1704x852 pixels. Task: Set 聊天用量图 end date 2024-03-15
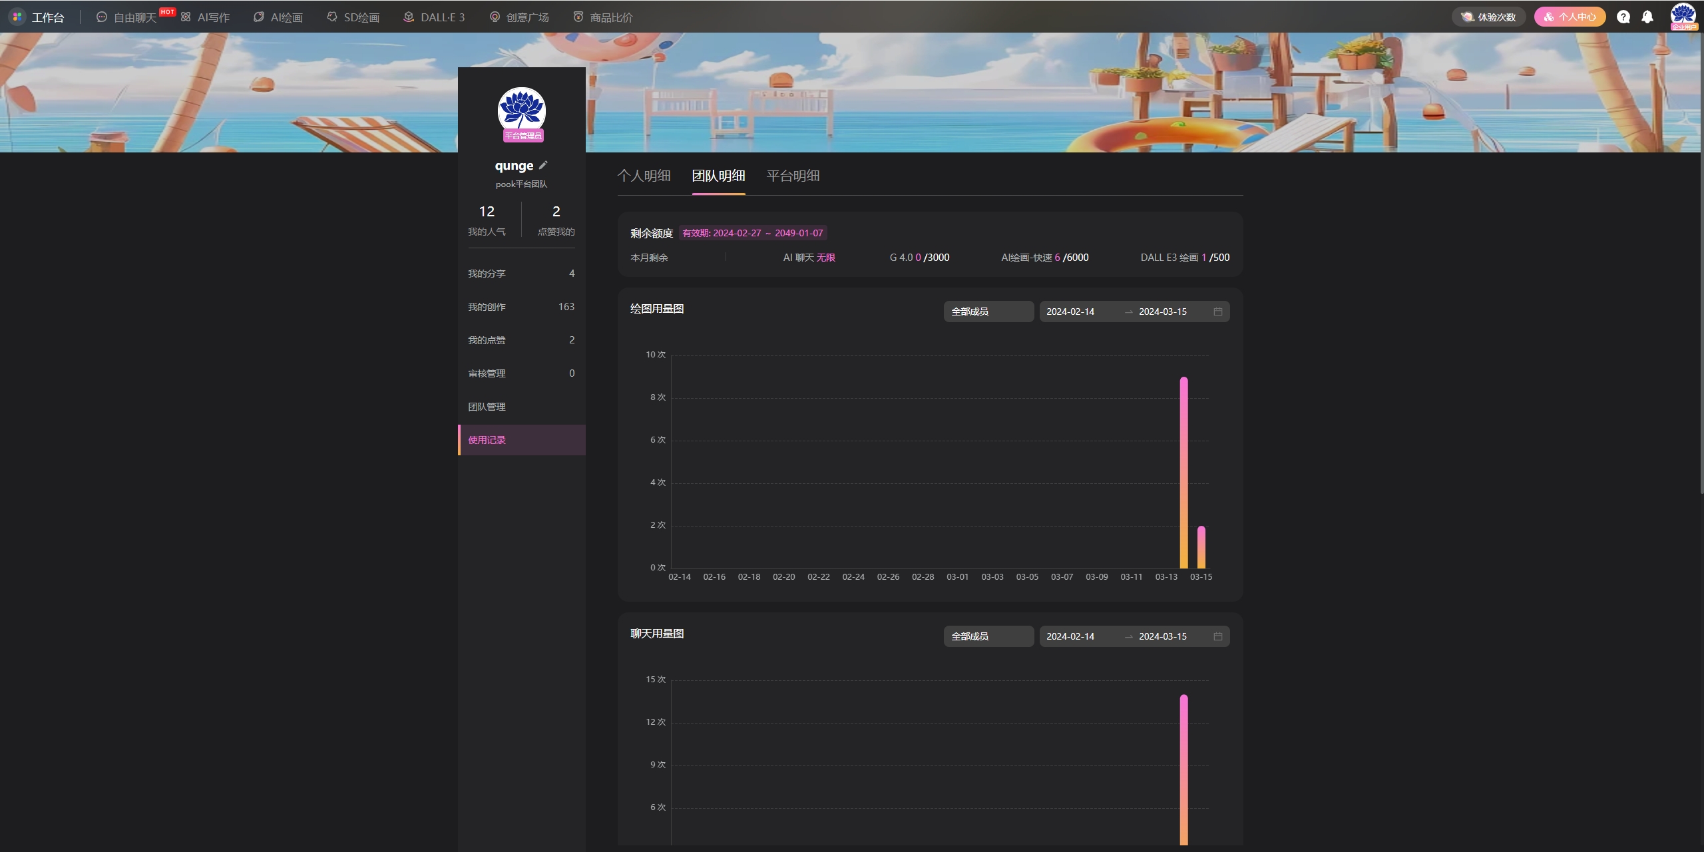click(x=1163, y=636)
